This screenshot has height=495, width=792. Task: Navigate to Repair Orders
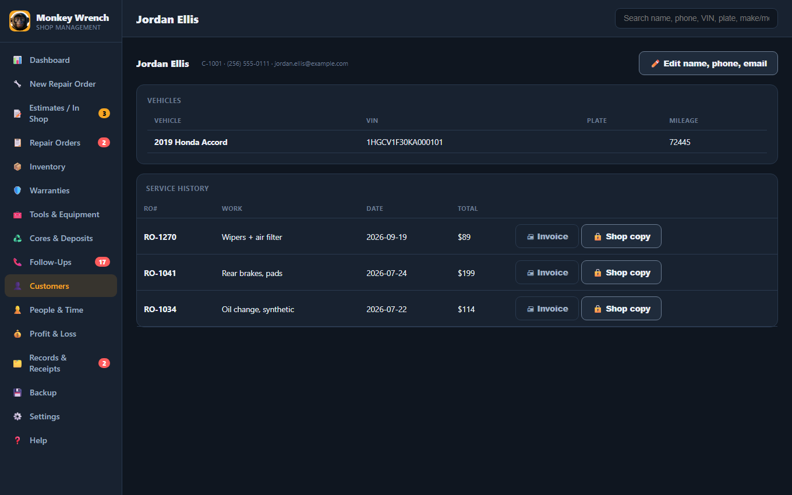(x=61, y=143)
